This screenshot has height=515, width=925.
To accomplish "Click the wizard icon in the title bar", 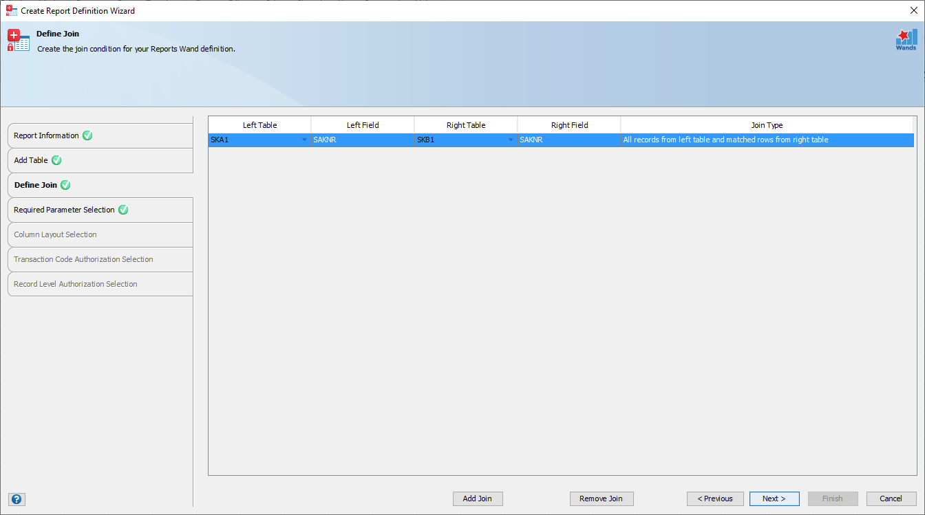I will [10, 10].
